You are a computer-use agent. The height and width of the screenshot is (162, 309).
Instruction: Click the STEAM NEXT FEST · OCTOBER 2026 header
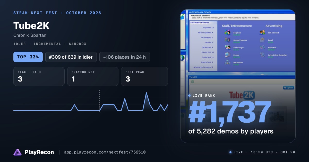(57, 13)
